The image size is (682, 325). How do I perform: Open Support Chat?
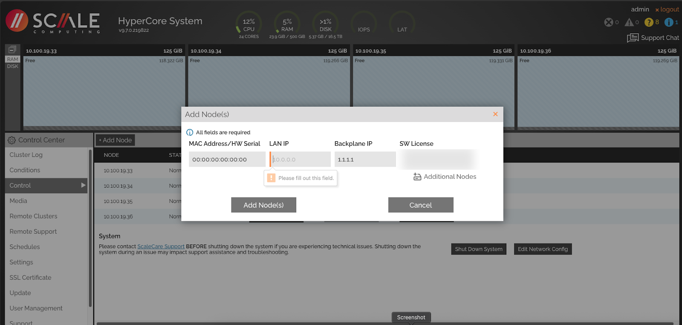click(653, 38)
